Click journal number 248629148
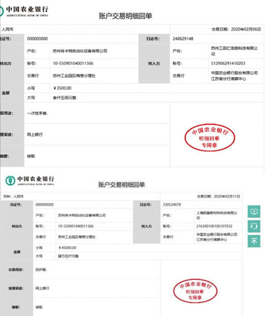Screen dimensions: 266x316 183,39
